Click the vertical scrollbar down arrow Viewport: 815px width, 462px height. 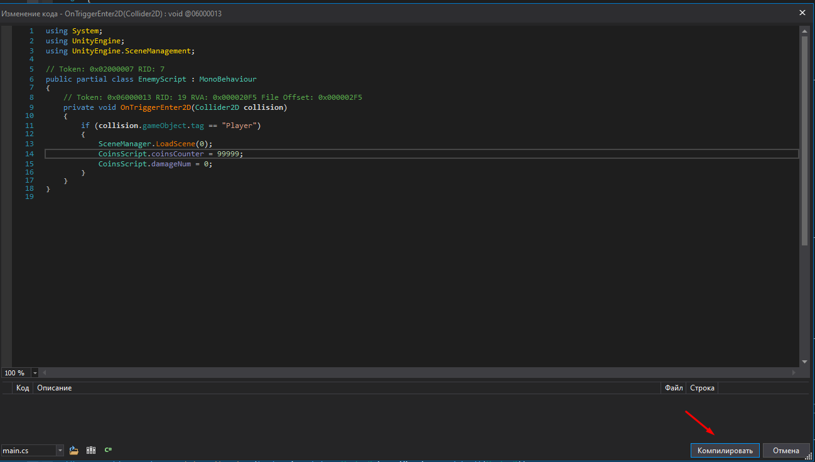[804, 362]
